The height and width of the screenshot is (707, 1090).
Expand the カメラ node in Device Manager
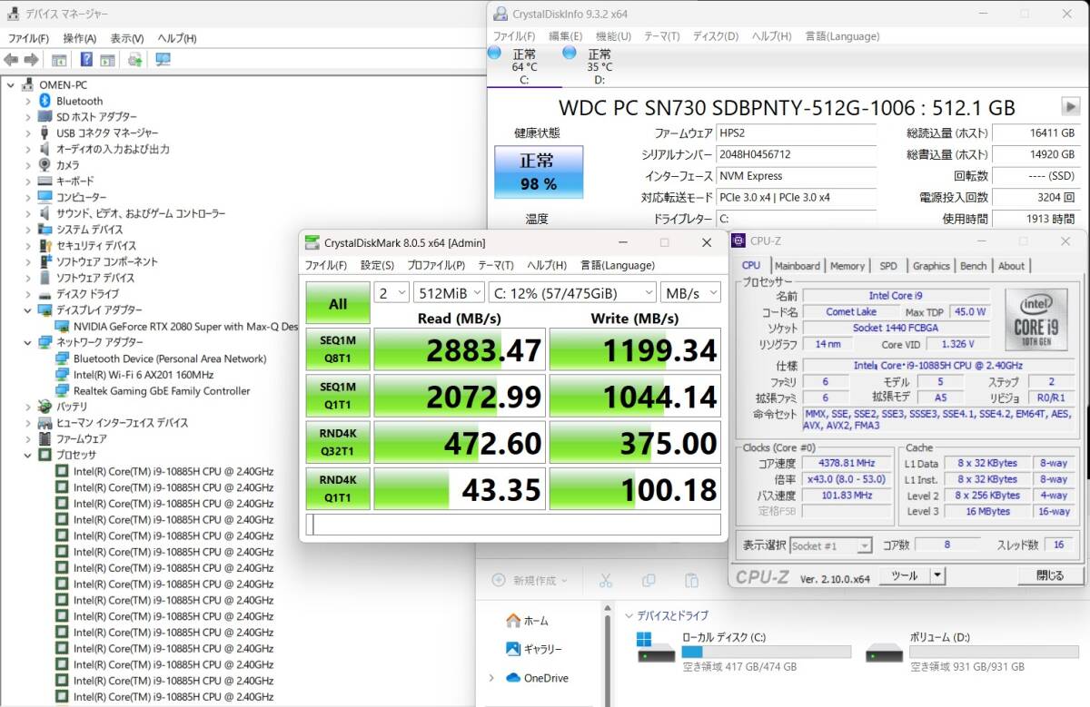(26, 165)
